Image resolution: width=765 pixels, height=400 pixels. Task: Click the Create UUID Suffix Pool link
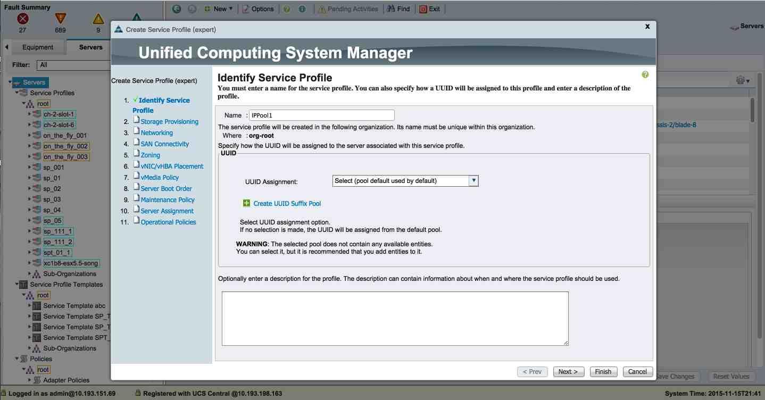point(287,204)
